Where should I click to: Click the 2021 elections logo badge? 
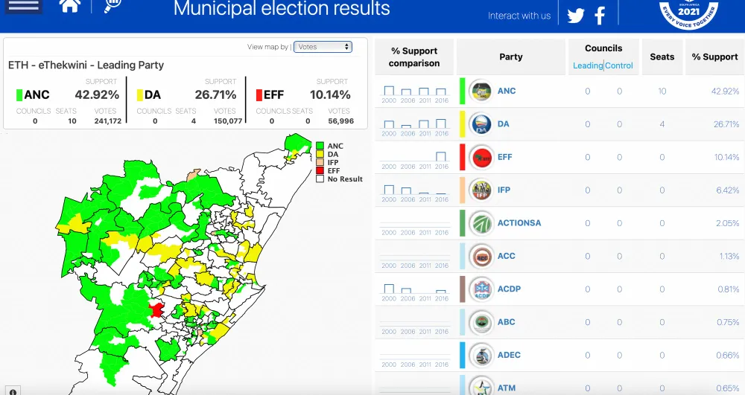(x=688, y=13)
